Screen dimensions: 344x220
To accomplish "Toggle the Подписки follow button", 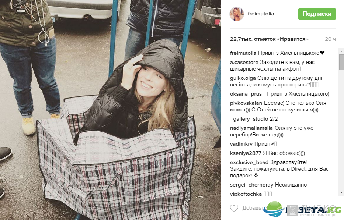I will 317,14.
